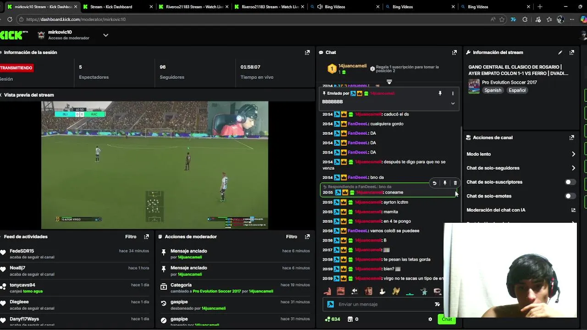The width and height of the screenshot is (587, 330).
Task: Click the Español tag
Action: point(517,90)
